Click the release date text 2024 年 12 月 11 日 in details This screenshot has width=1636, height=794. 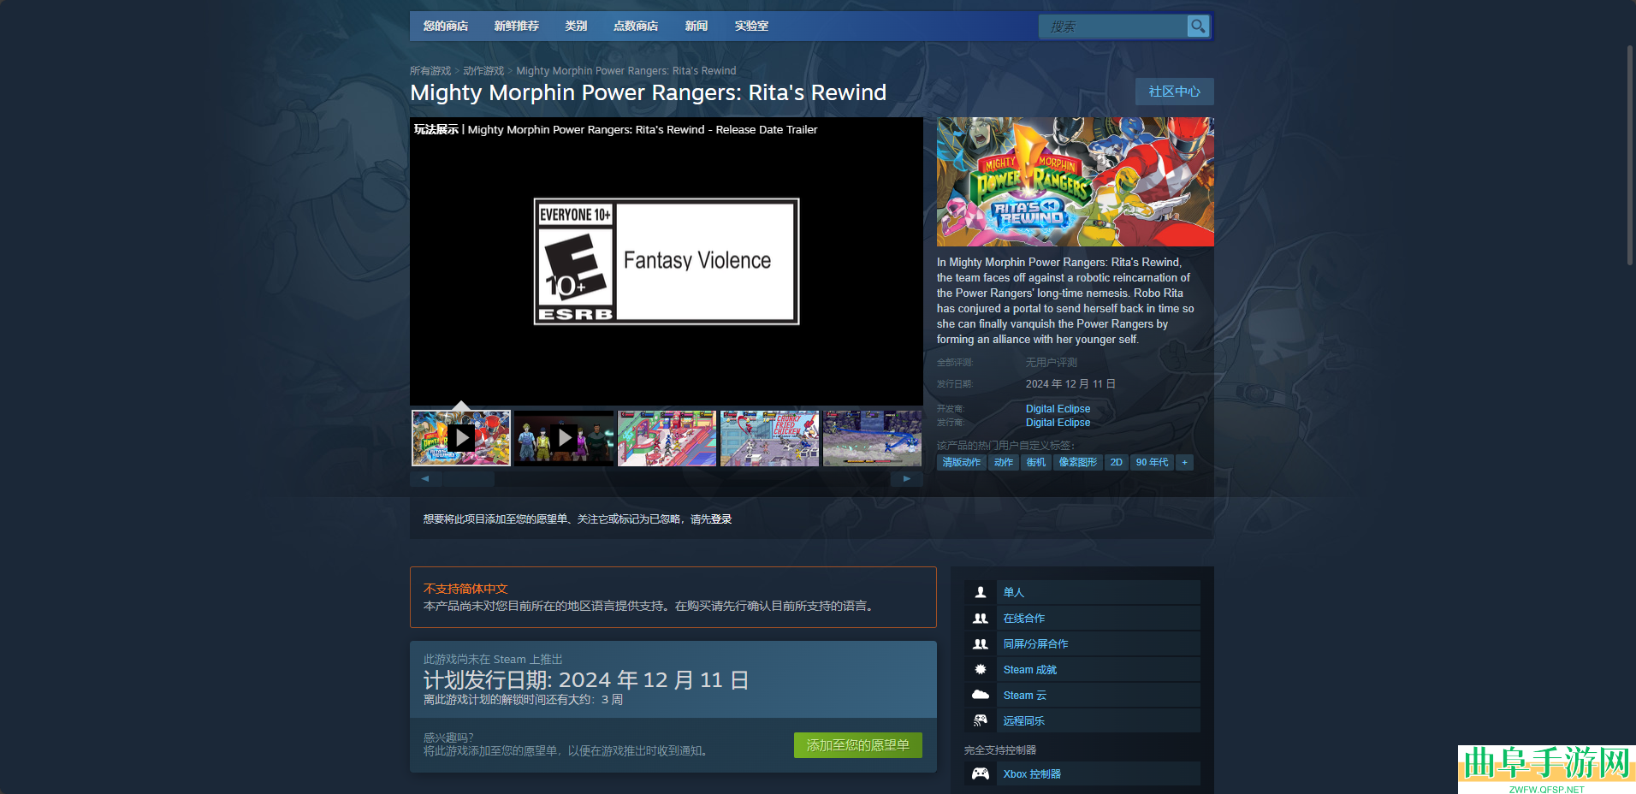(1070, 384)
